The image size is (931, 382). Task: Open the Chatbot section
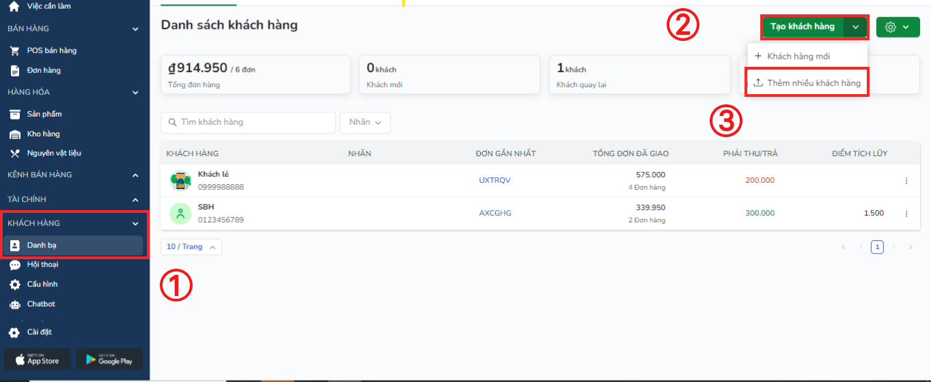[41, 304]
